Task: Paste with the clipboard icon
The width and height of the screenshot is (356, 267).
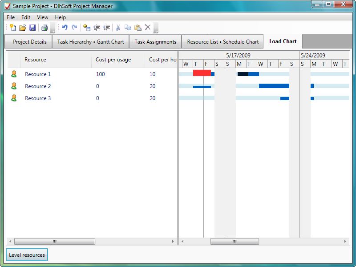Action: 138,28
